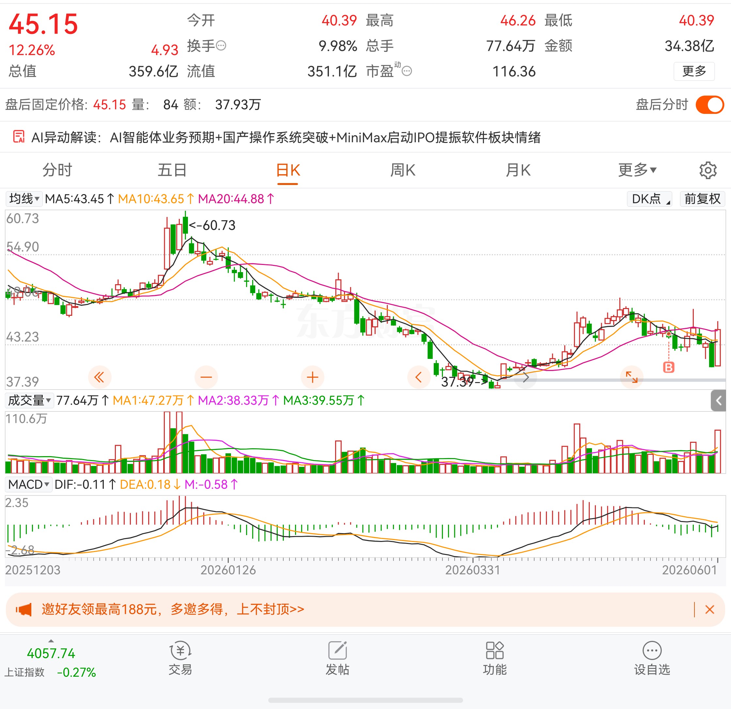Toggle the DK点 indicator button
731x709 pixels.
(650, 199)
